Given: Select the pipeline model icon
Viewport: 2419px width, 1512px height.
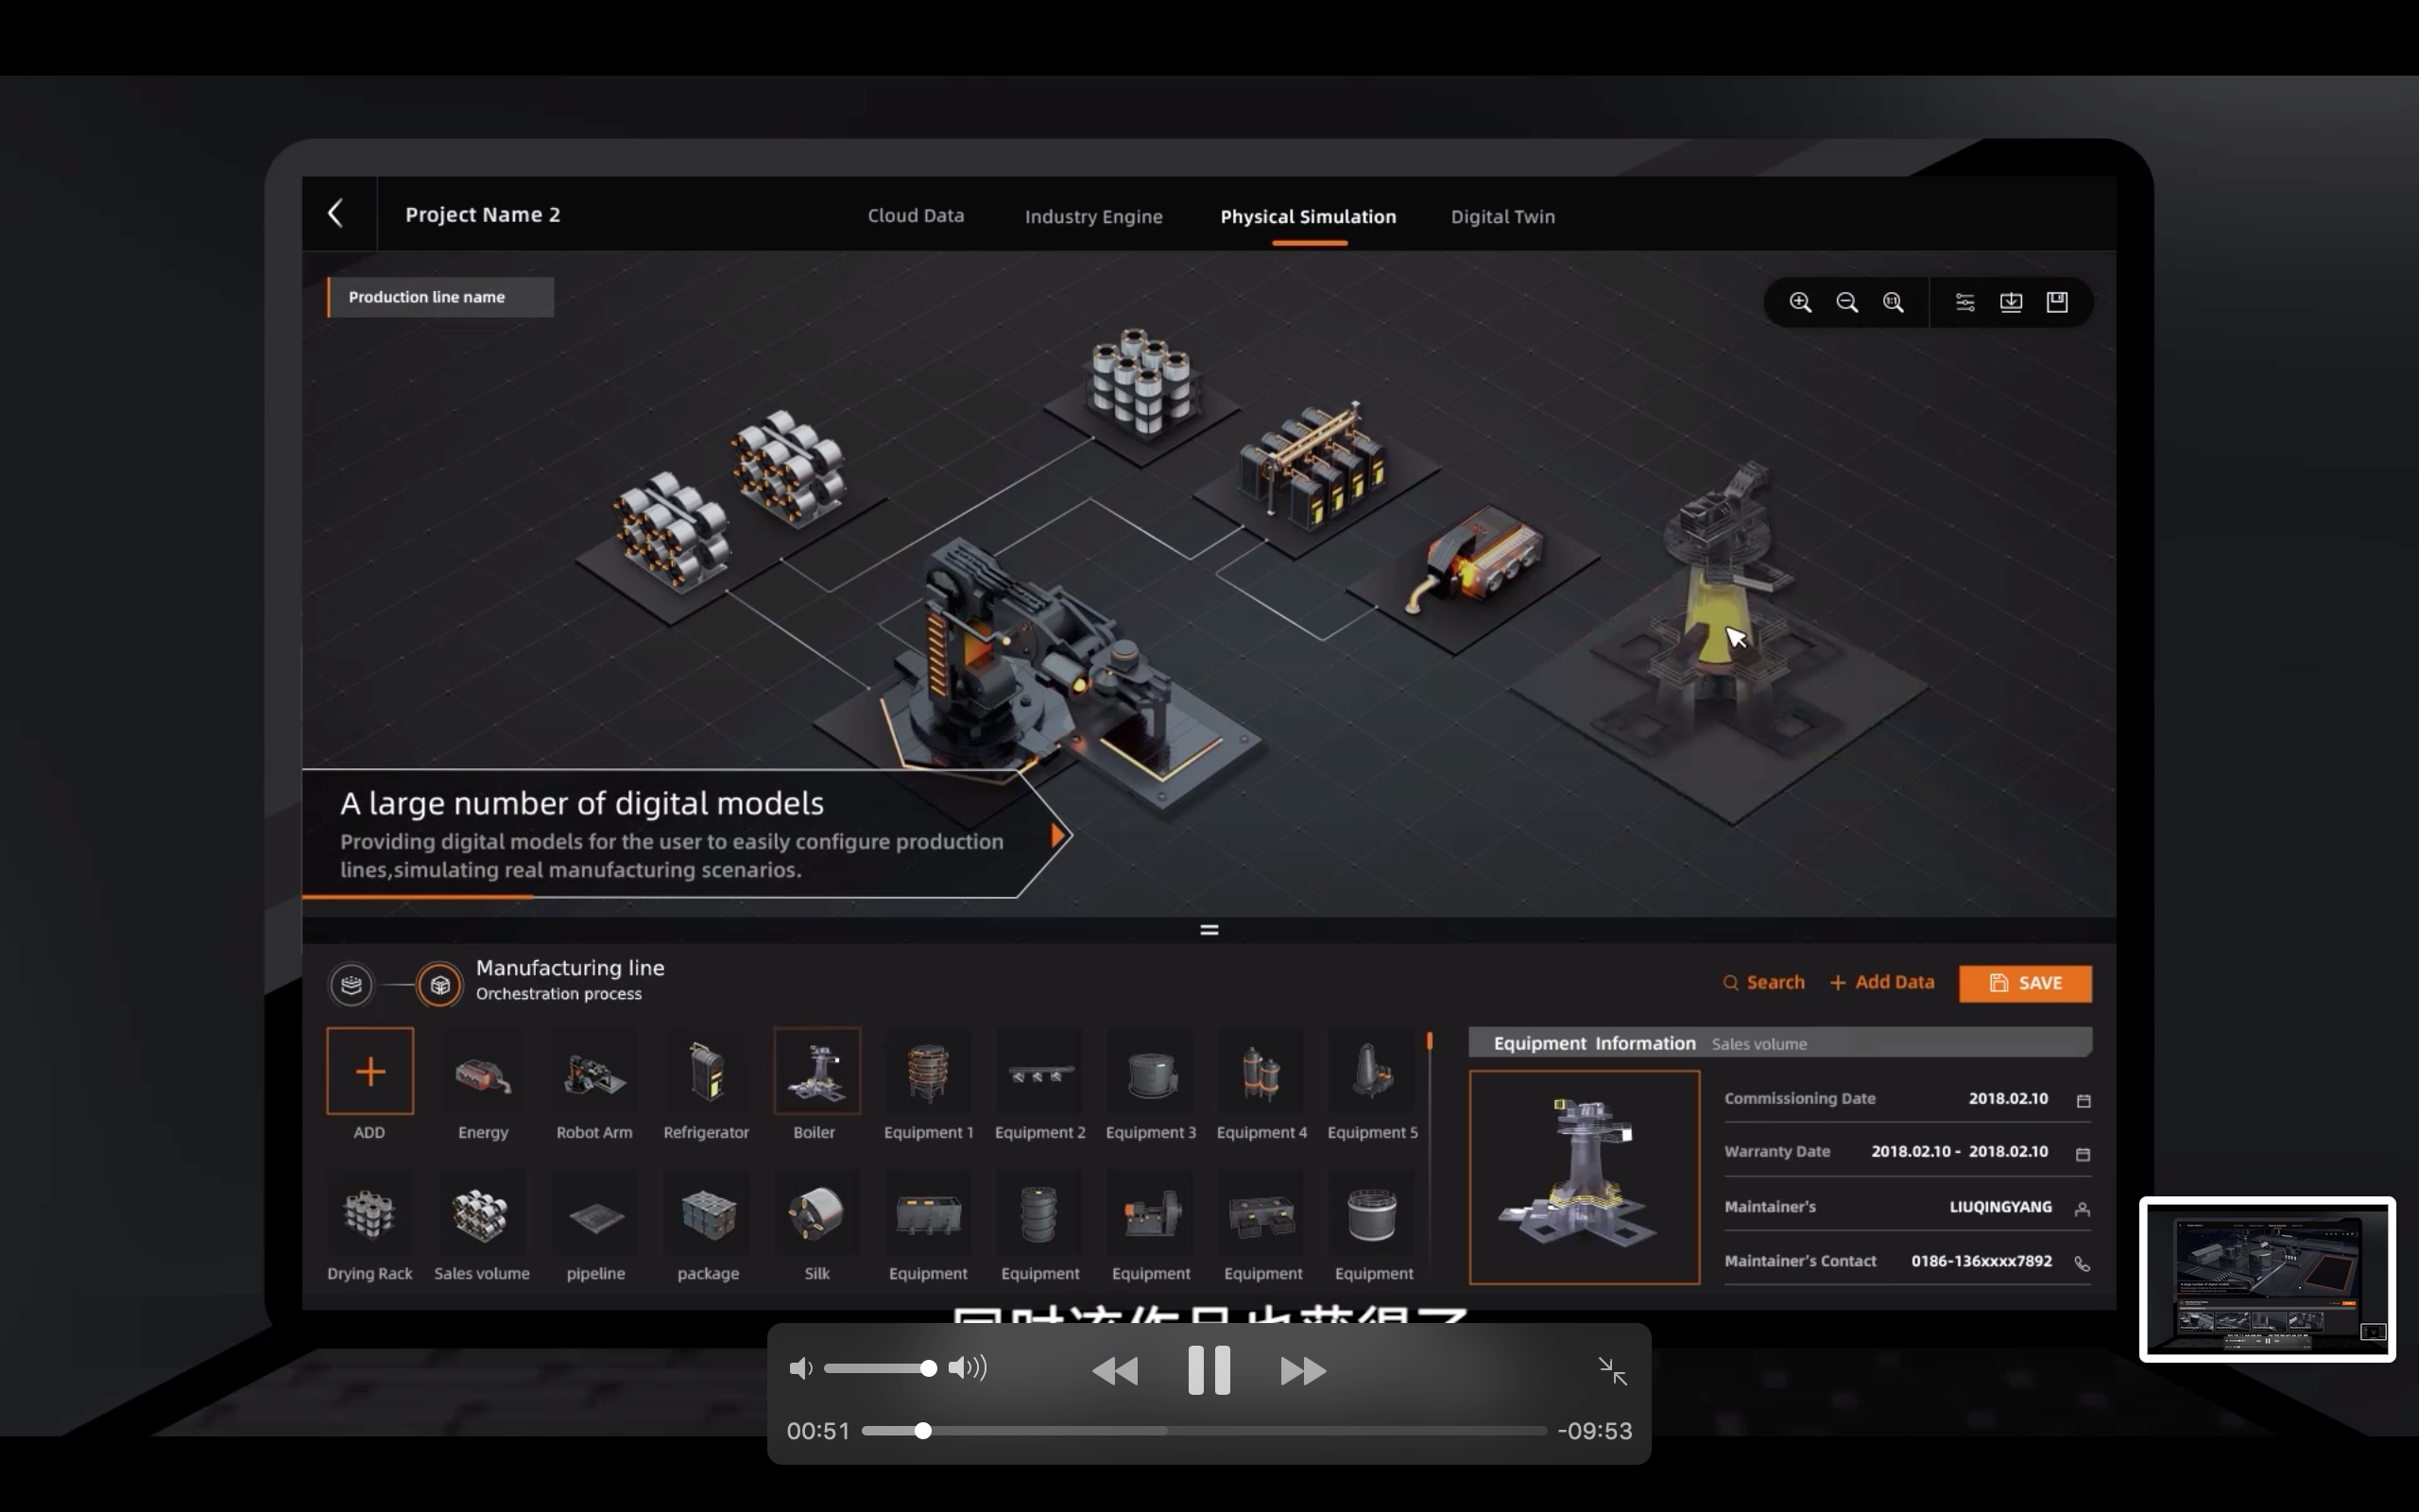Looking at the screenshot, I should (x=595, y=1214).
